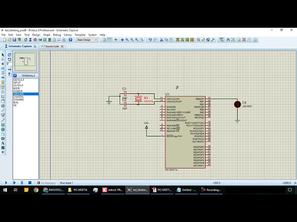
Task: Select INPUT in the terminals list
Action: 26,83
